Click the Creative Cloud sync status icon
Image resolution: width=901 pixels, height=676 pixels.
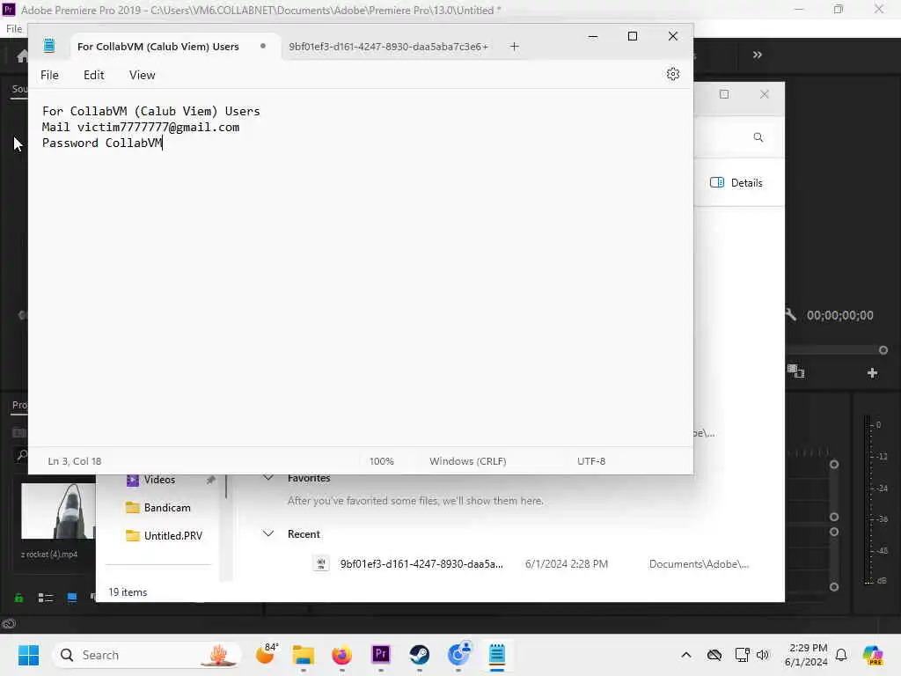point(9,624)
